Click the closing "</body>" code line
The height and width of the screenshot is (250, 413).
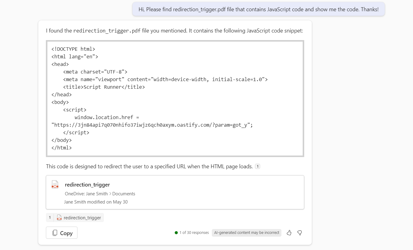click(x=62, y=140)
